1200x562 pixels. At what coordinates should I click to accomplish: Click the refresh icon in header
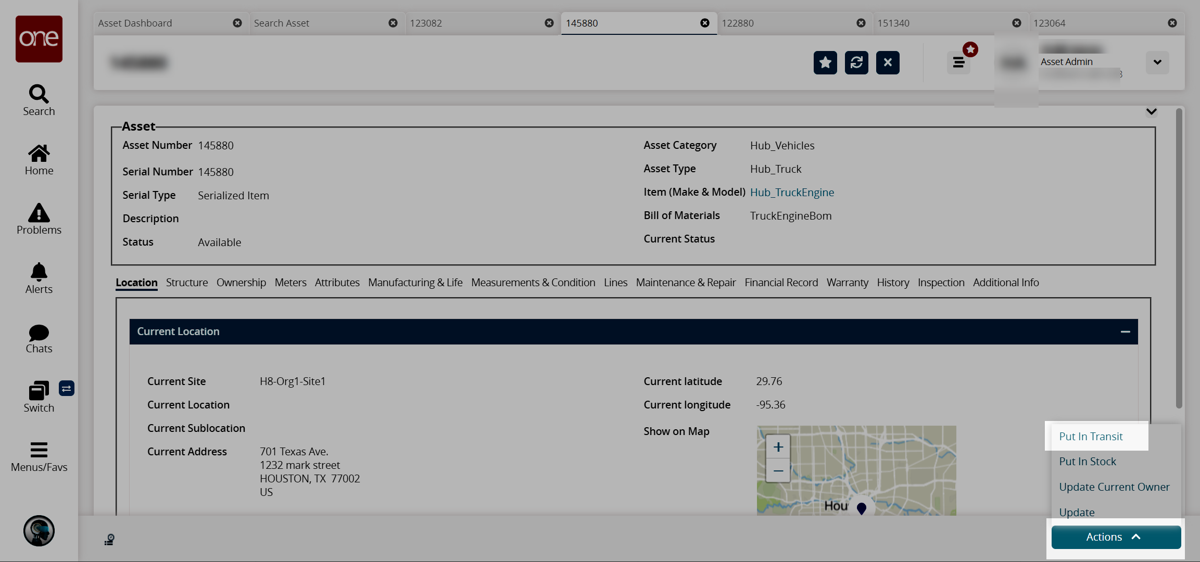(856, 62)
